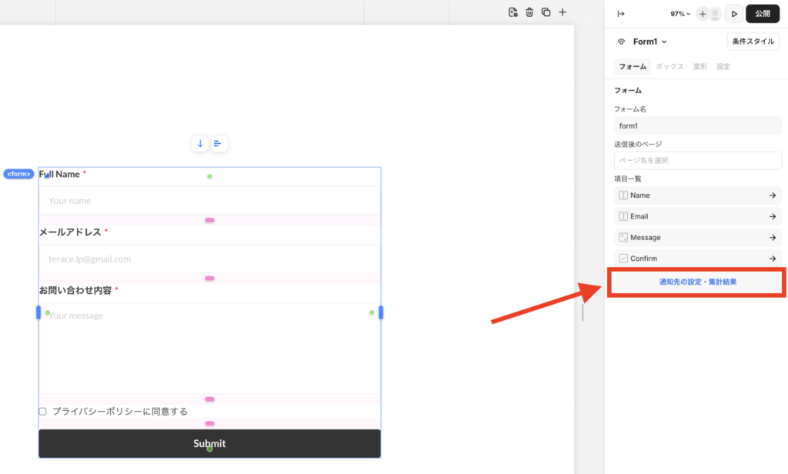Click the 公開 publish button
Screen dimensions: 788x474
click(762, 14)
